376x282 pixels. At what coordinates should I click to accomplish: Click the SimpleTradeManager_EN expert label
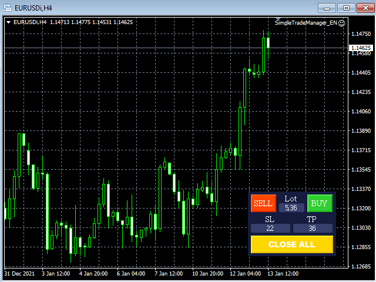pos(306,23)
